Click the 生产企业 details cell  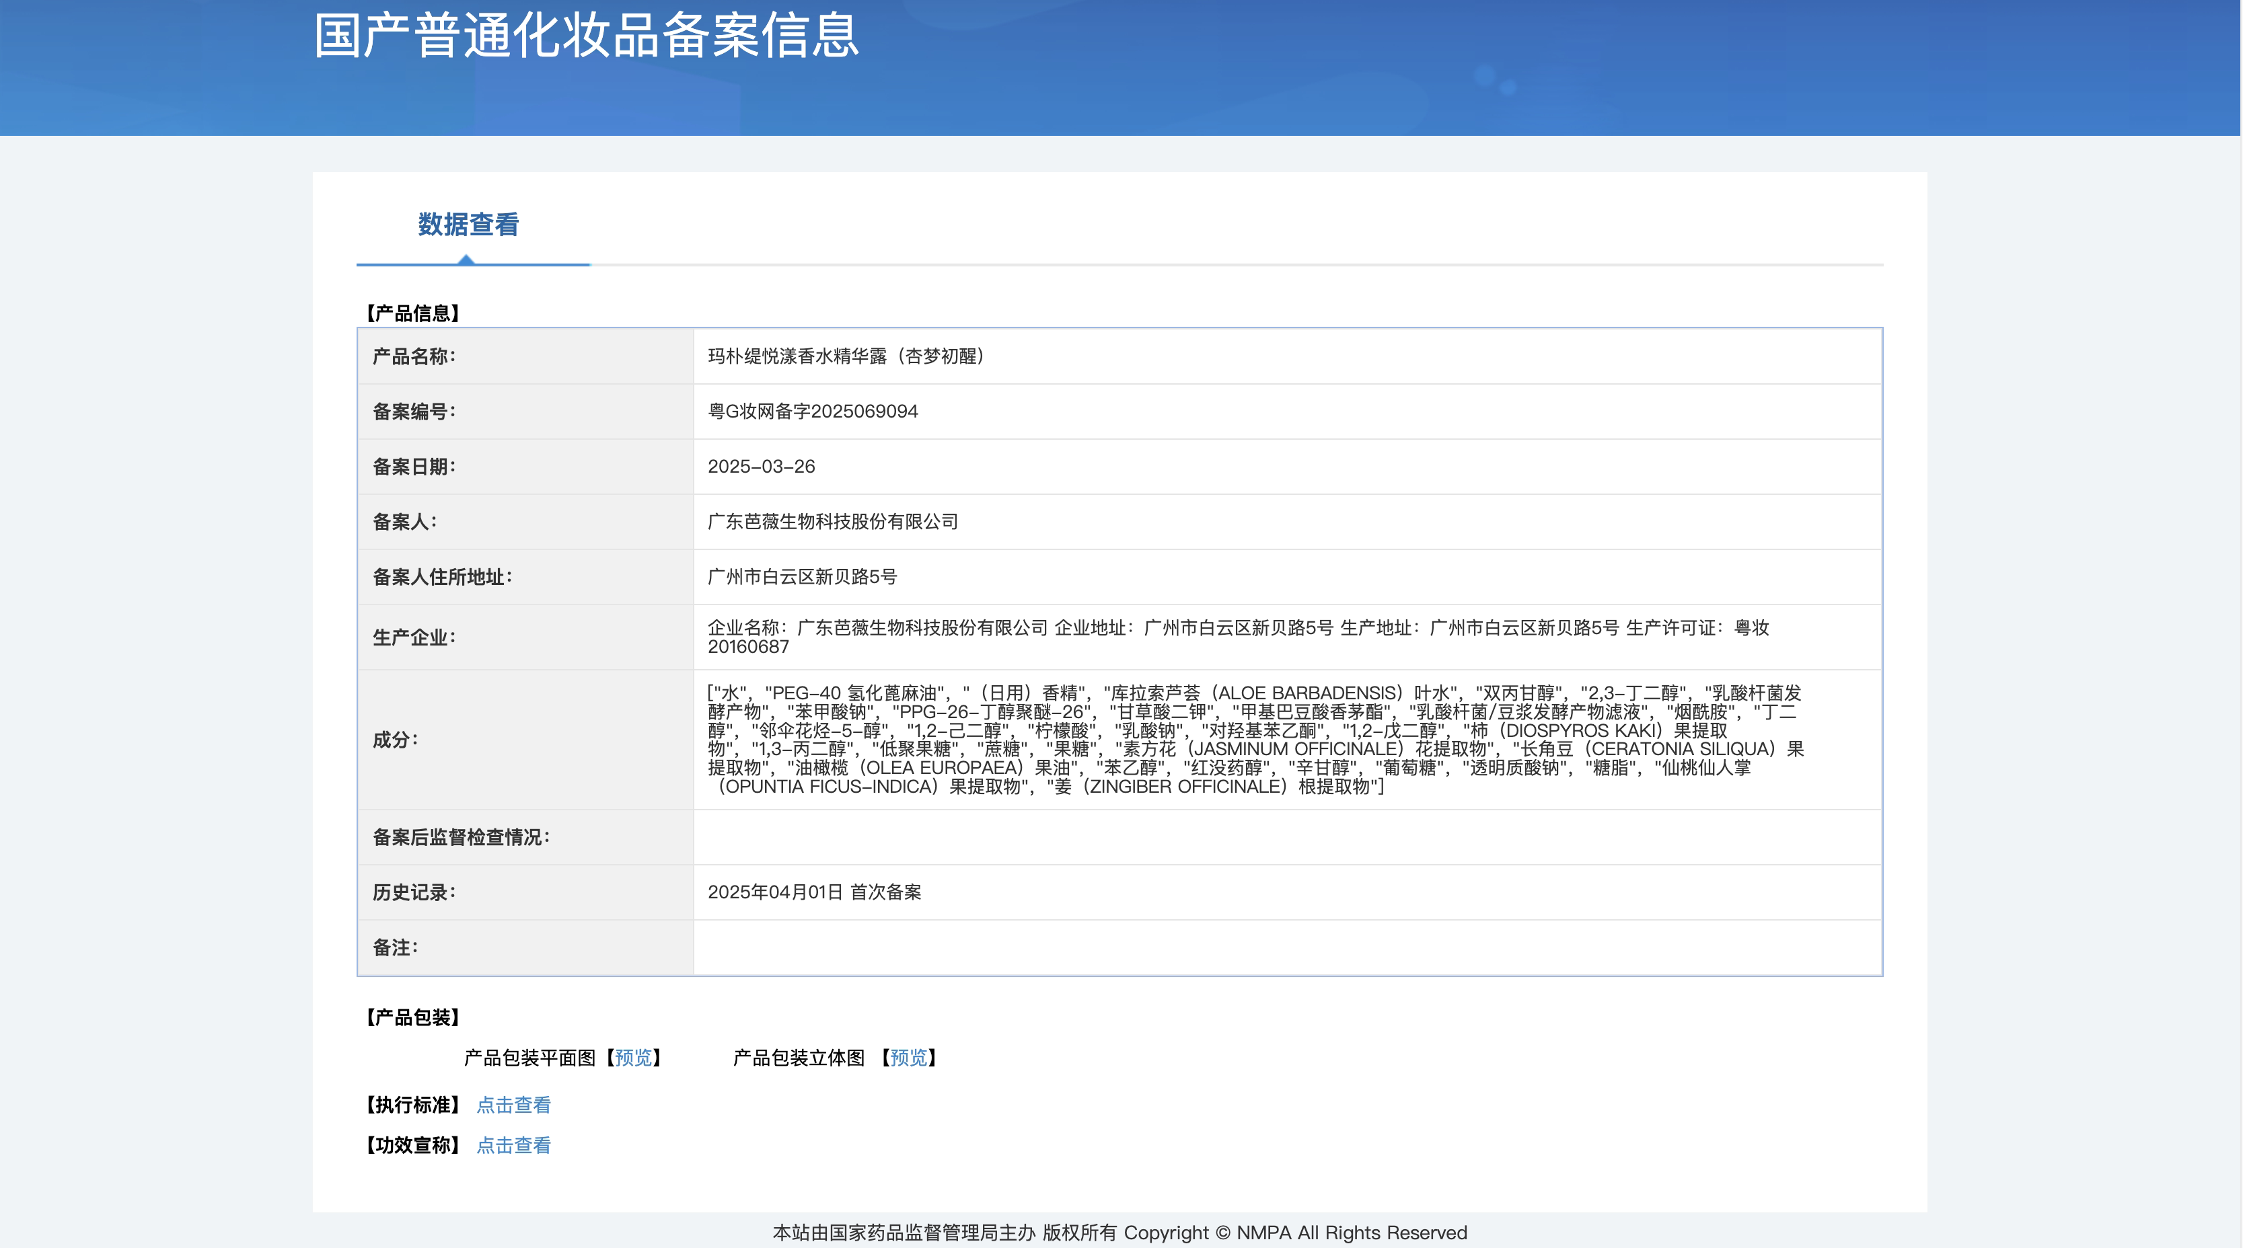pyautogui.click(x=1237, y=636)
